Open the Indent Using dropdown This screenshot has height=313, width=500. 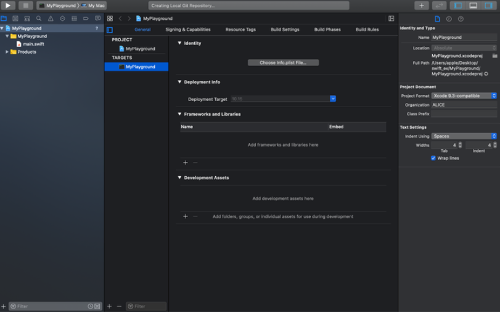click(464, 136)
